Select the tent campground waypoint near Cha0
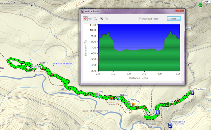The width and height of the screenshot is (211, 130). coord(146,114)
